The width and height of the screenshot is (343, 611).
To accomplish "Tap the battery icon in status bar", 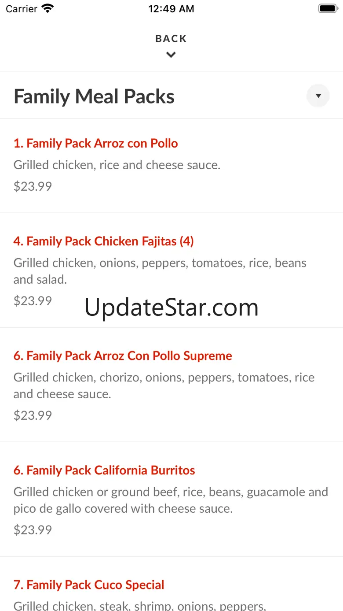I will [328, 8].
